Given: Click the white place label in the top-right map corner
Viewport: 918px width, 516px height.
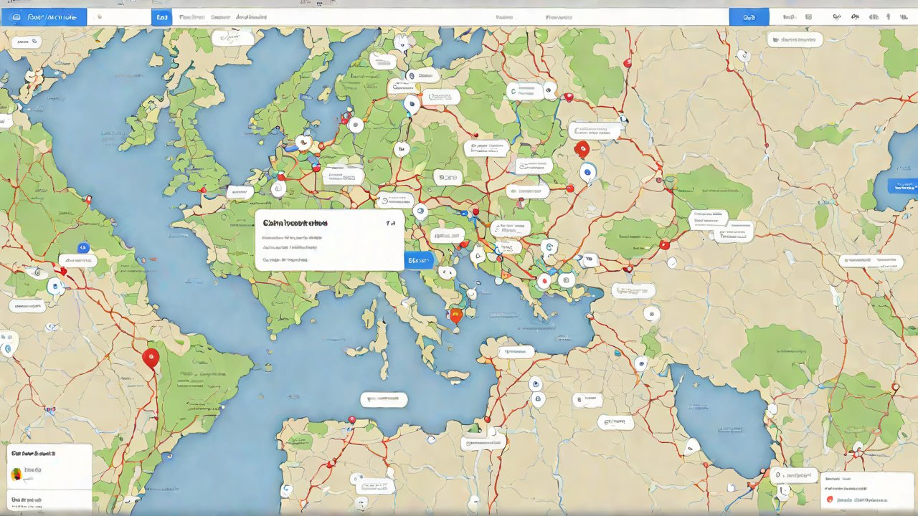Looking at the screenshot, I should [x=794, y=39].
